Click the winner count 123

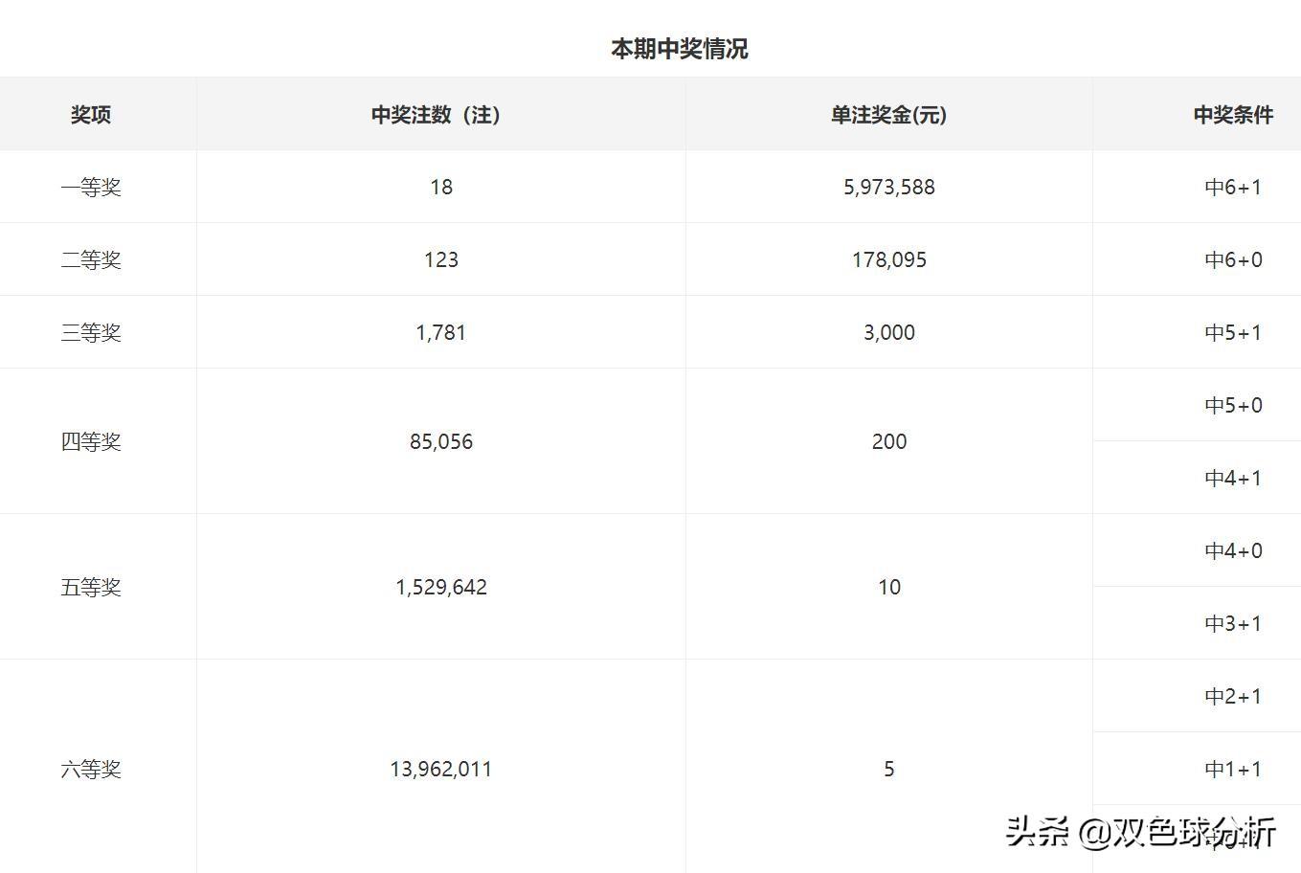coord(440,259)
